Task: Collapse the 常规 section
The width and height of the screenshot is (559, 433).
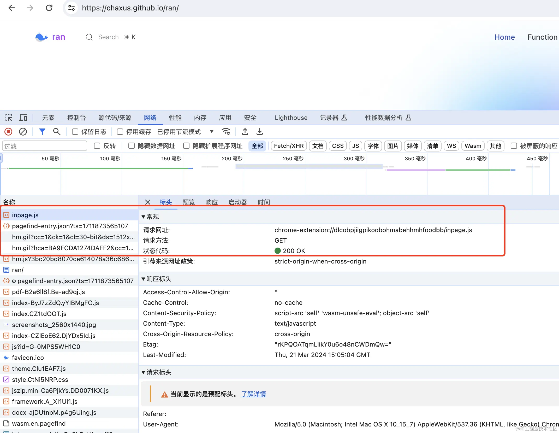Action: (x=143, y=217)
